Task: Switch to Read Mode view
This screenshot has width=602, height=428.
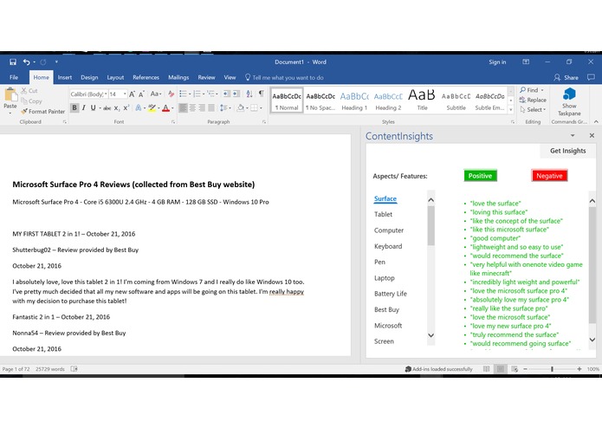Action: click(487, 369)
